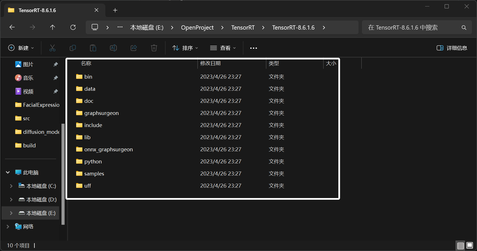Screen dimensions: 477x251
Task: Open FacialExpressio folder in sidebar
Action: point(37,105)
